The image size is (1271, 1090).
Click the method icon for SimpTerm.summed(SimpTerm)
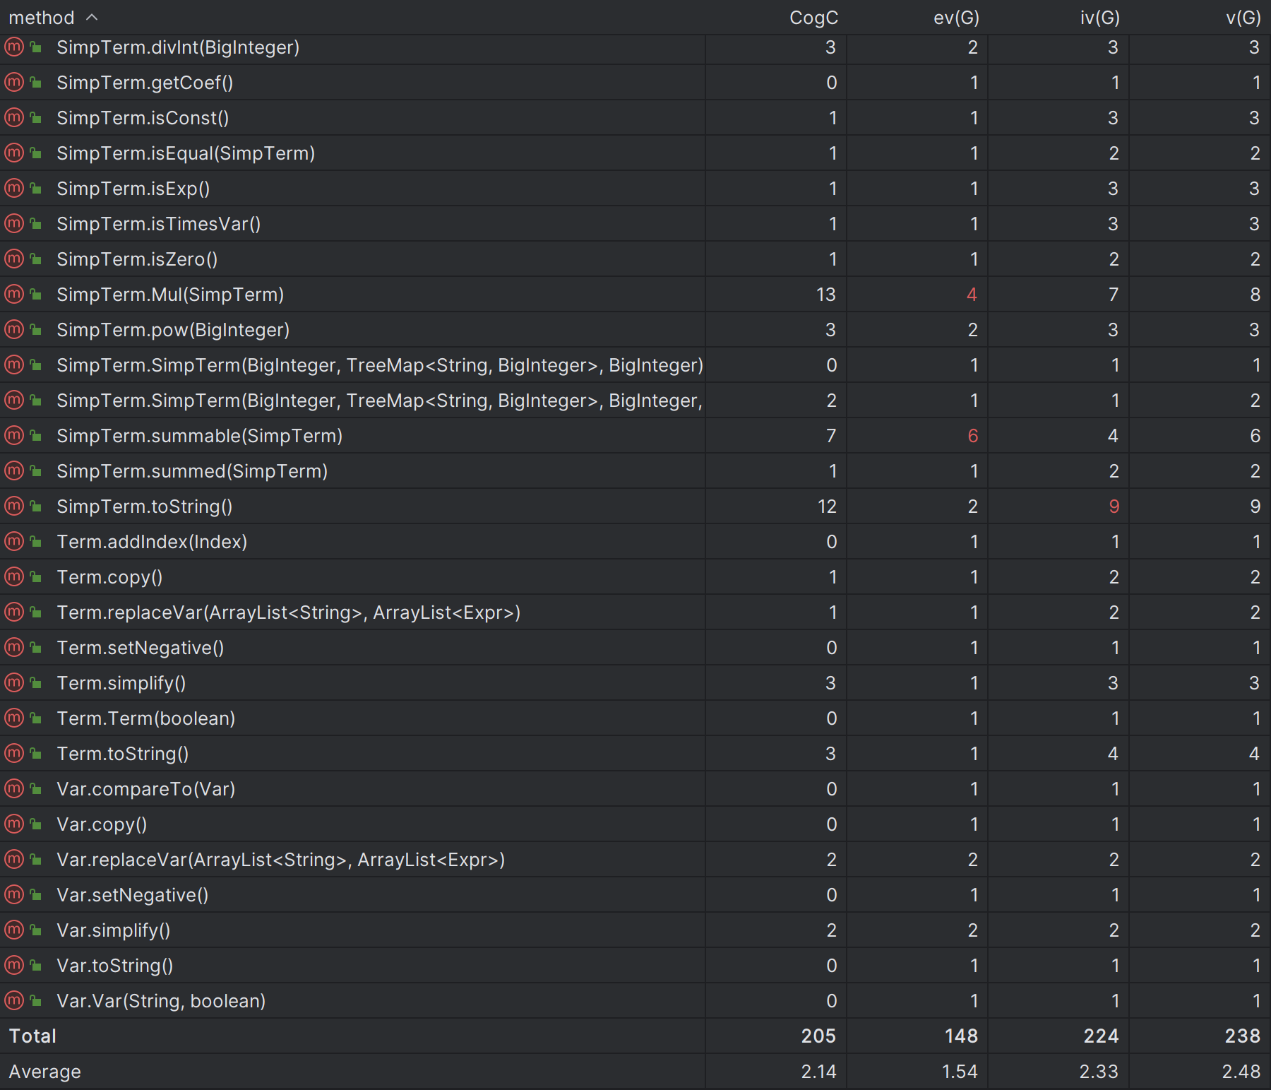point(14,471)
